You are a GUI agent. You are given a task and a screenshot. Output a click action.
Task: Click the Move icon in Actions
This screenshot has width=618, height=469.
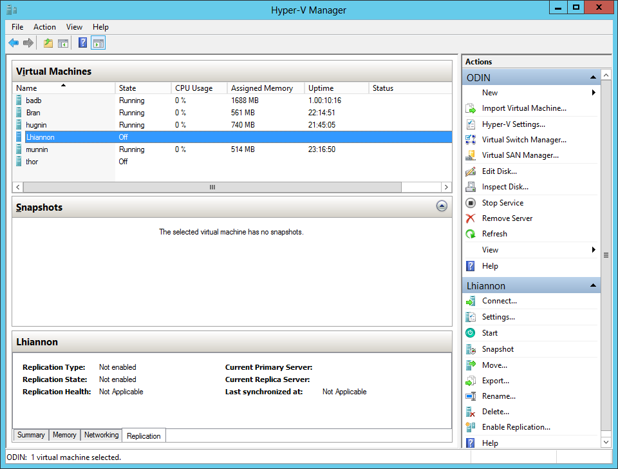471,365
